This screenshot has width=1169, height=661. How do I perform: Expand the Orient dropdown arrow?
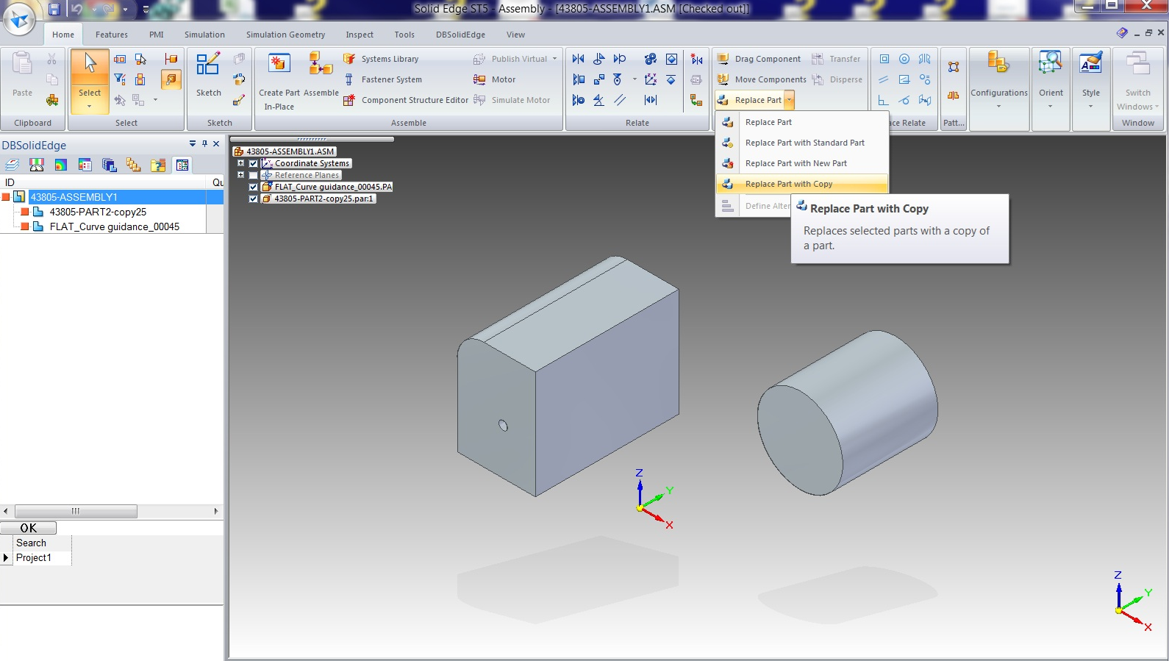point(1050,107)
